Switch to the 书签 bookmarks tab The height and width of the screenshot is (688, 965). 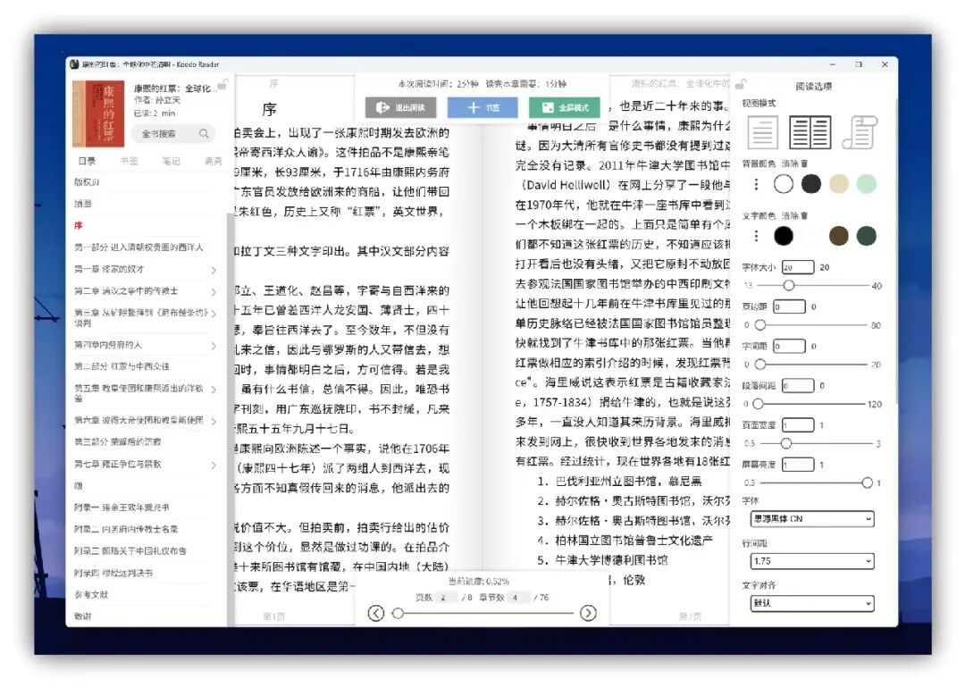click(x=130, y=161)
